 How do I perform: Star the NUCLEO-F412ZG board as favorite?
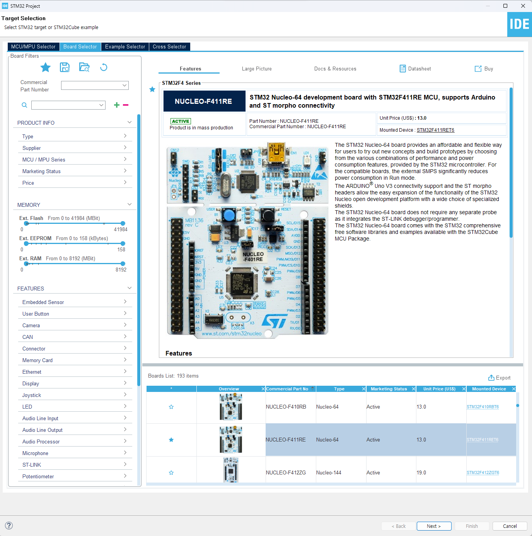(x=171, y=472)
